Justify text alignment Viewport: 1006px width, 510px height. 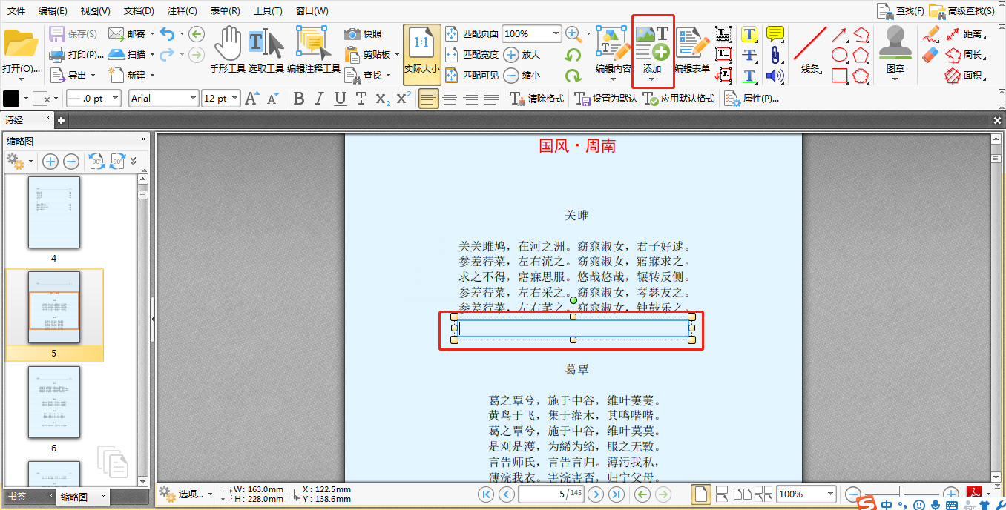pos(491,99)
